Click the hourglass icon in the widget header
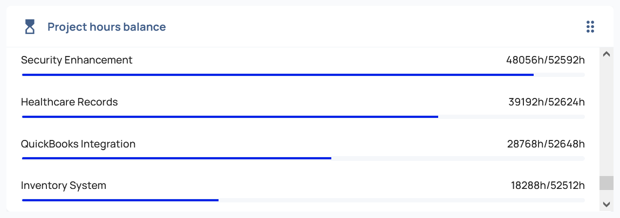This screenshot has height=218, width=620. pos(30,27)
